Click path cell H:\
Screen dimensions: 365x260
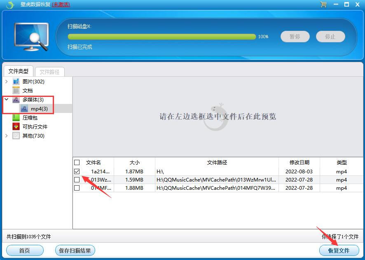pos(160,172)
